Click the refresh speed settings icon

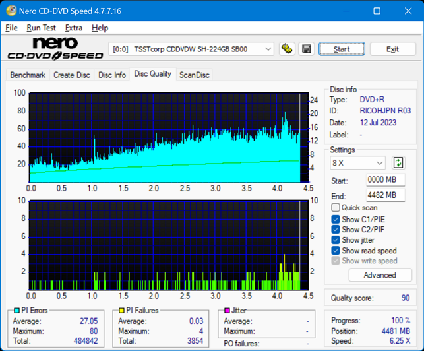click(398, 163)
